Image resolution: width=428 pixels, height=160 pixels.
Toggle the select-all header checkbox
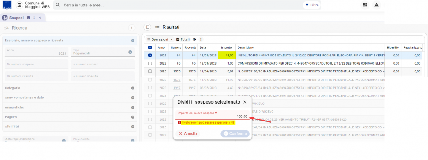[x=149, y=47]
